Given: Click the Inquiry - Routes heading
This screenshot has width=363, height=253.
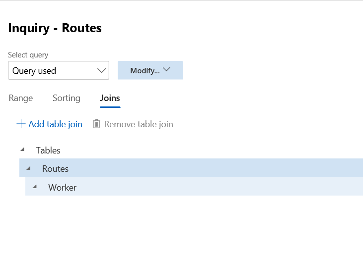Looking at the screenshot, I should [x=55, y=28].
